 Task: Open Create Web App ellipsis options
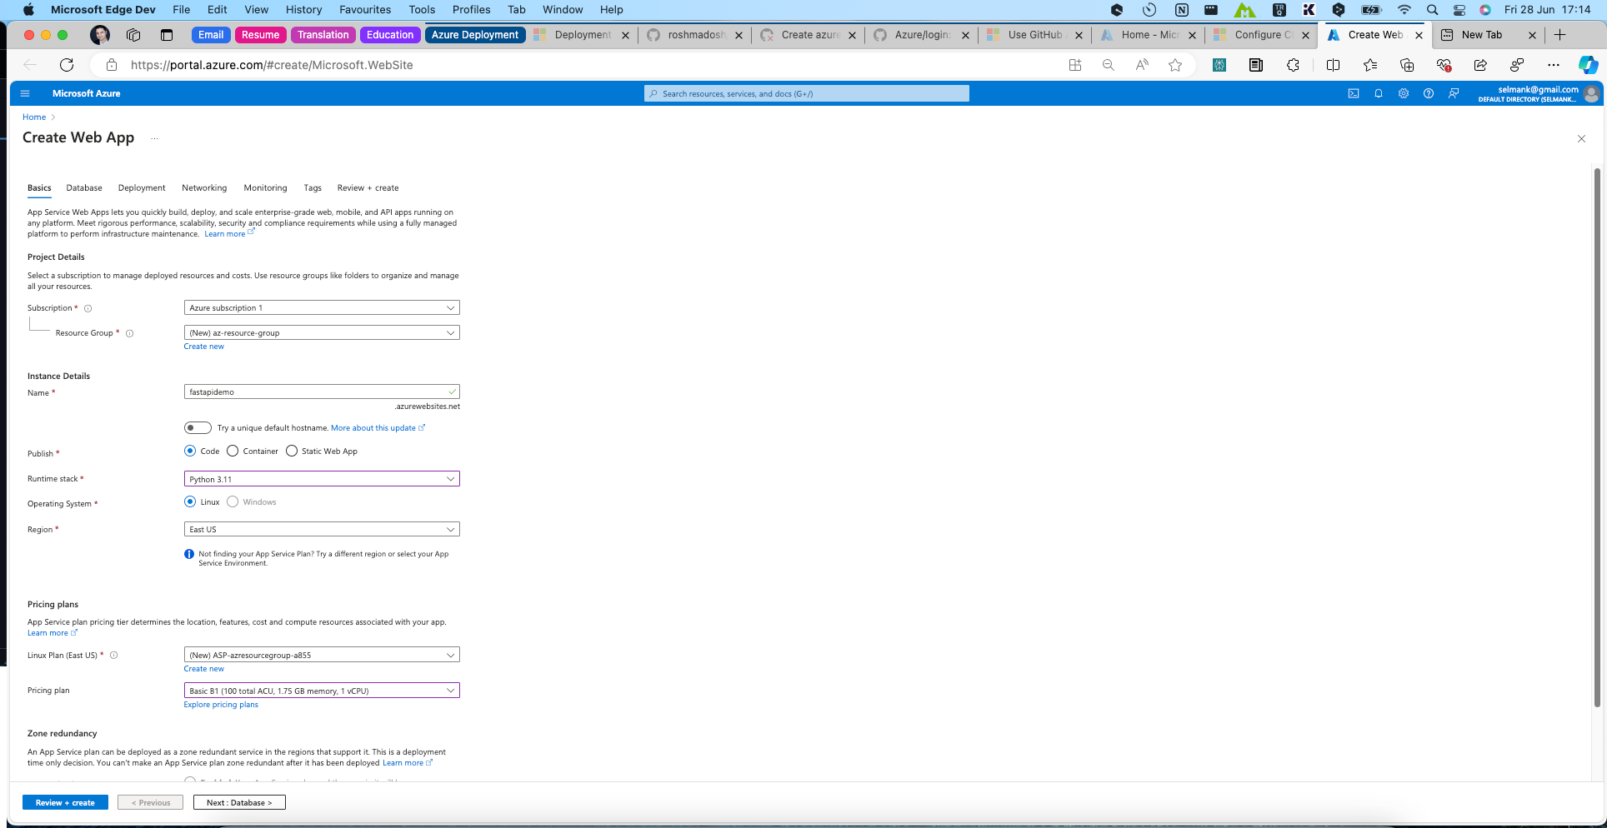tap(154, 138)
